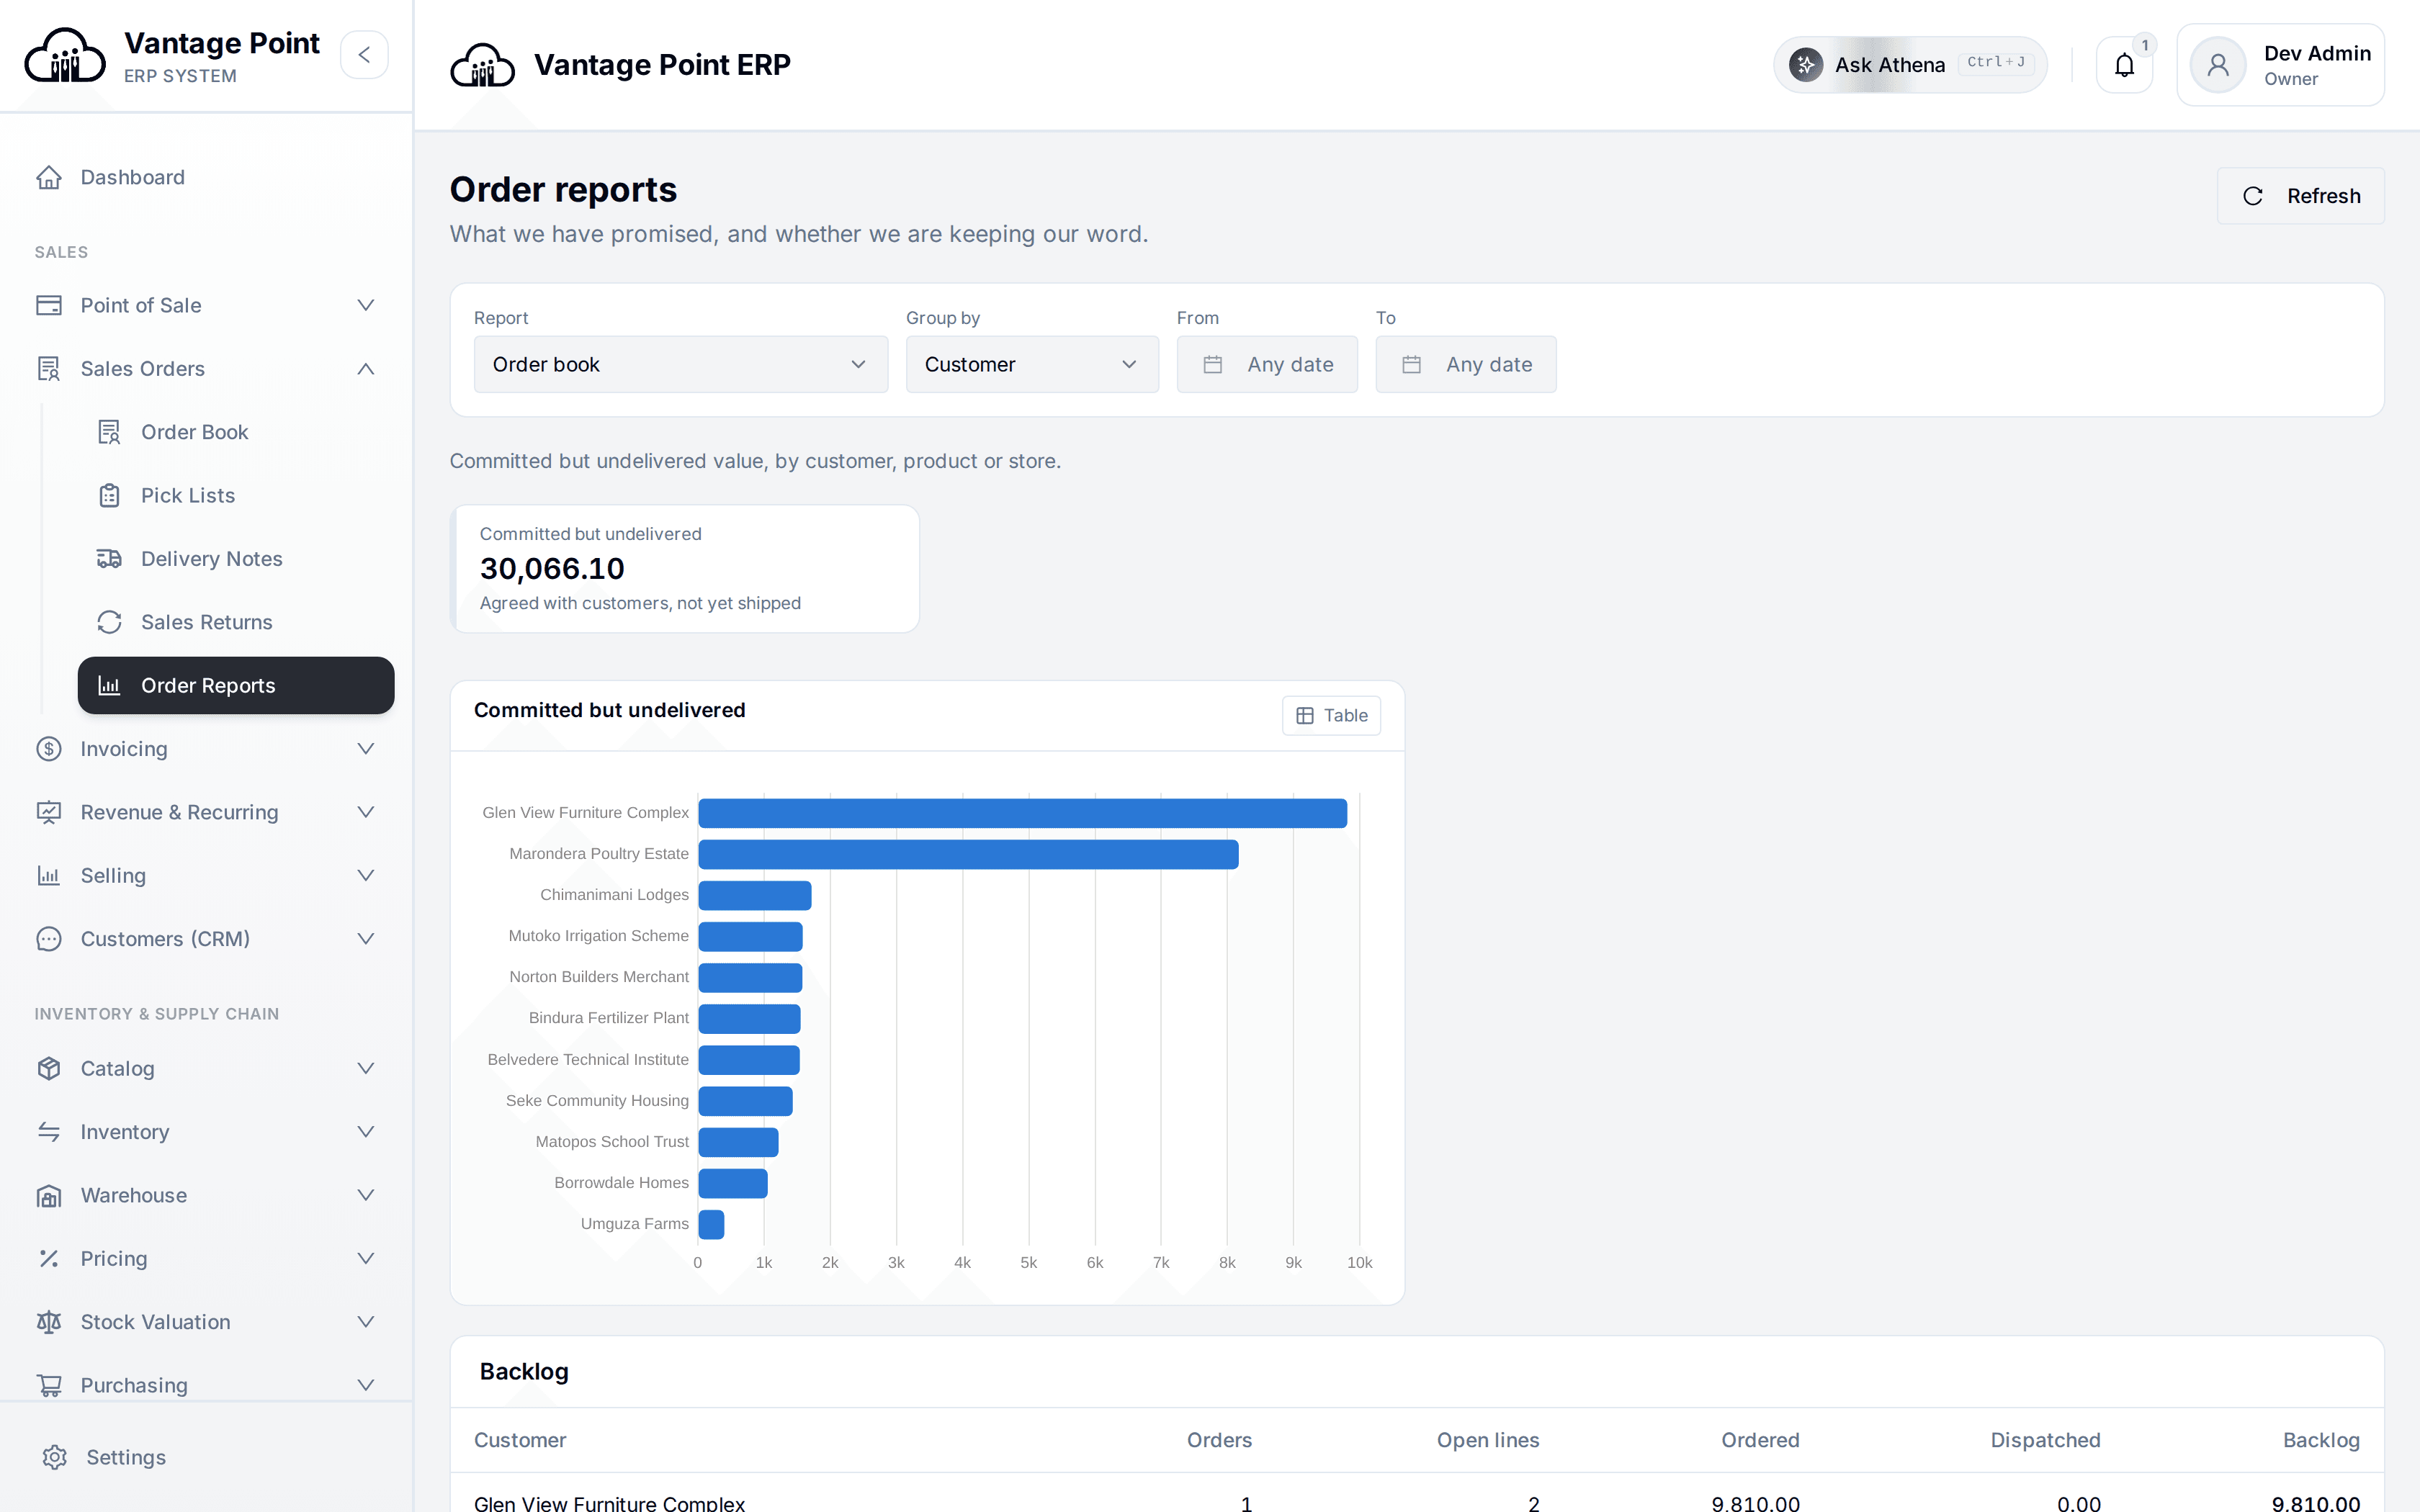Image resolution: width=2420 pixels, height=1512 pixels.
Task: Click the Customers (CRM) chat bubble icon
Action: (x=49, y=939)
